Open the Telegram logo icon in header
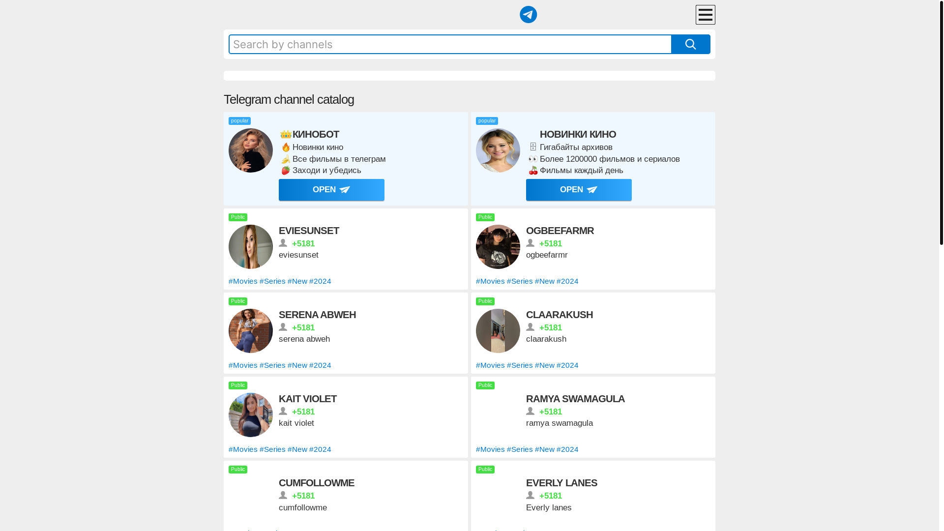The height and width of the screenshot is (531, 944). [528, 15]
